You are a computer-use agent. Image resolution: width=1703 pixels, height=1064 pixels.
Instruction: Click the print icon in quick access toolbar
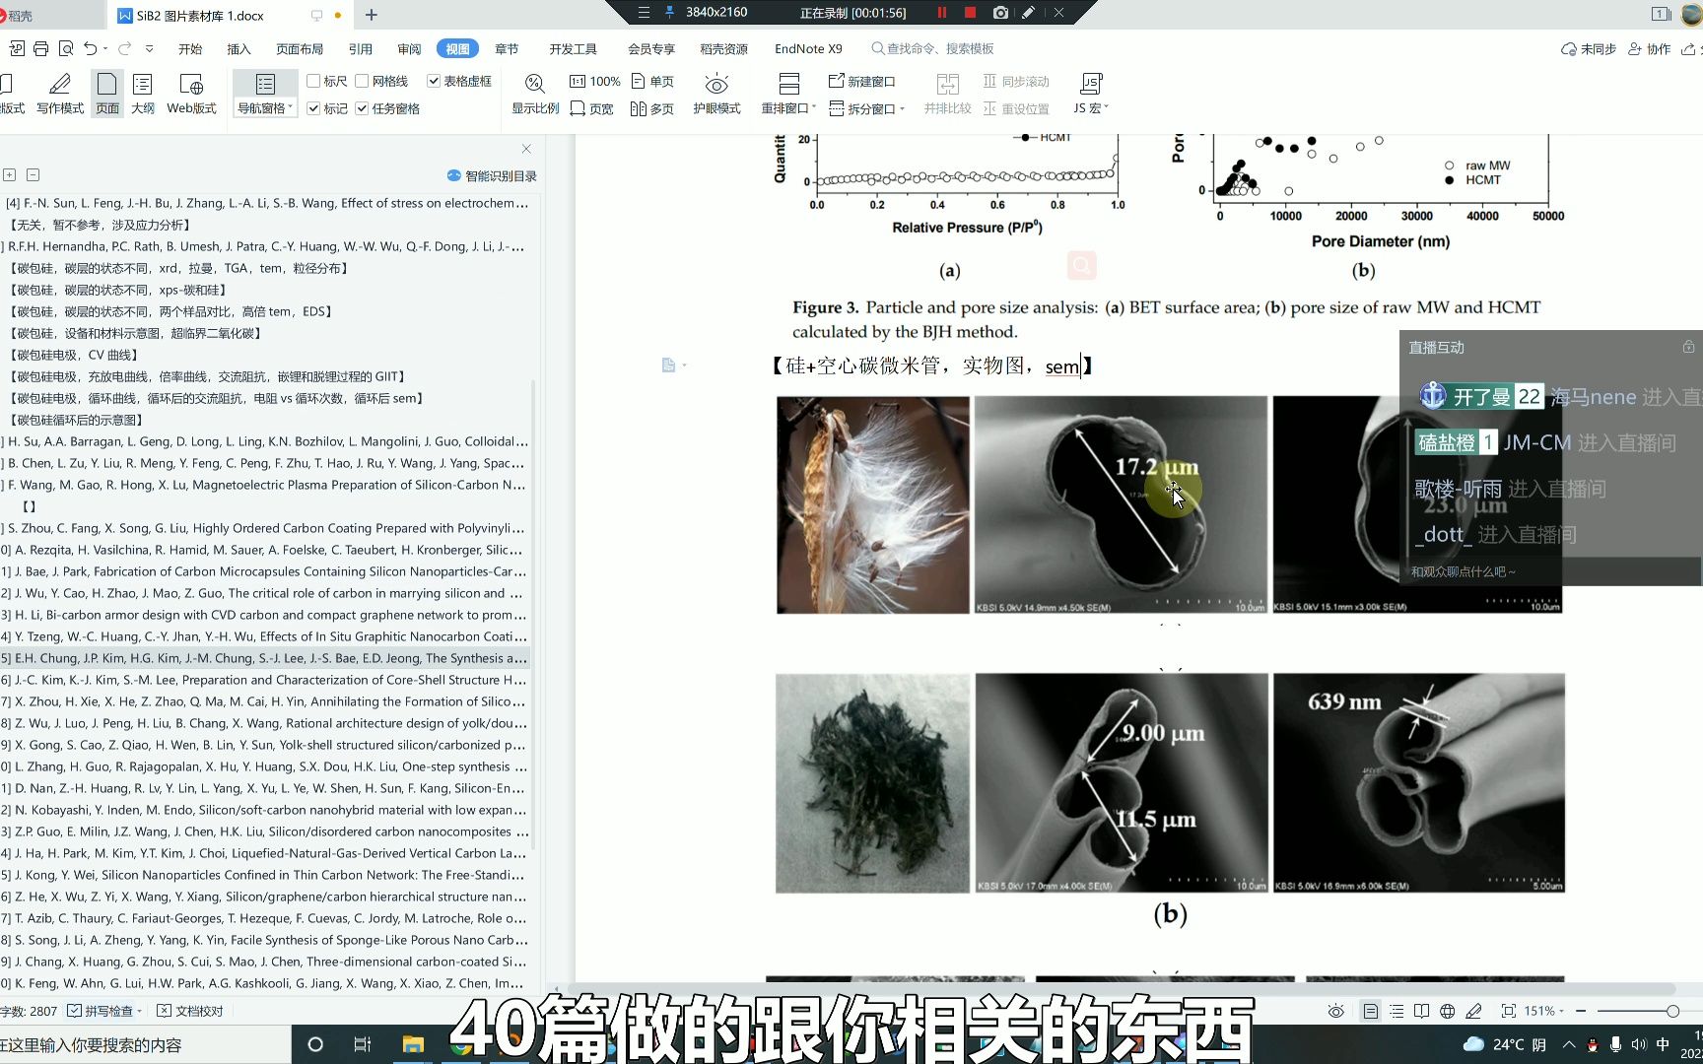coord(40,48)
